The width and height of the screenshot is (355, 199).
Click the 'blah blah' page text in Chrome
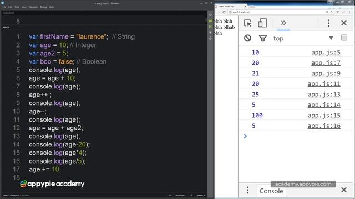[223, 21]
